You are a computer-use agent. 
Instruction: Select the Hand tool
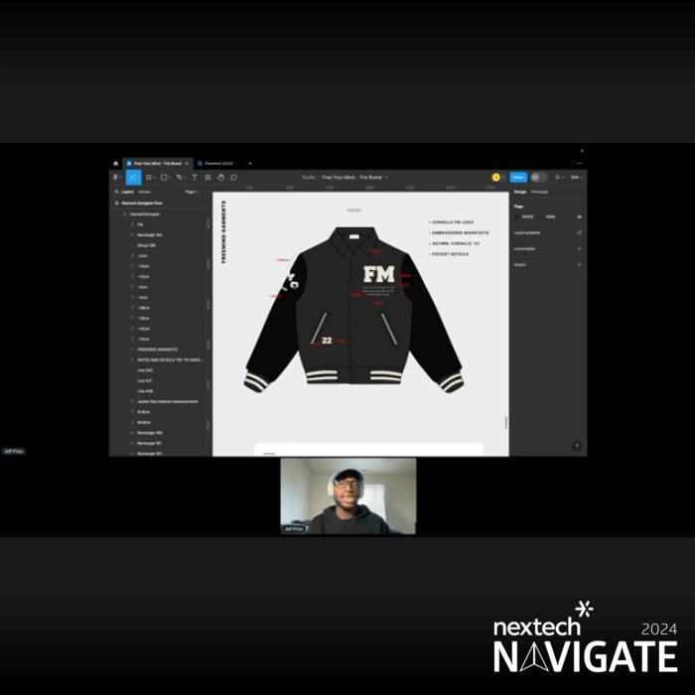pyautogui.click(x=221, y=178)
